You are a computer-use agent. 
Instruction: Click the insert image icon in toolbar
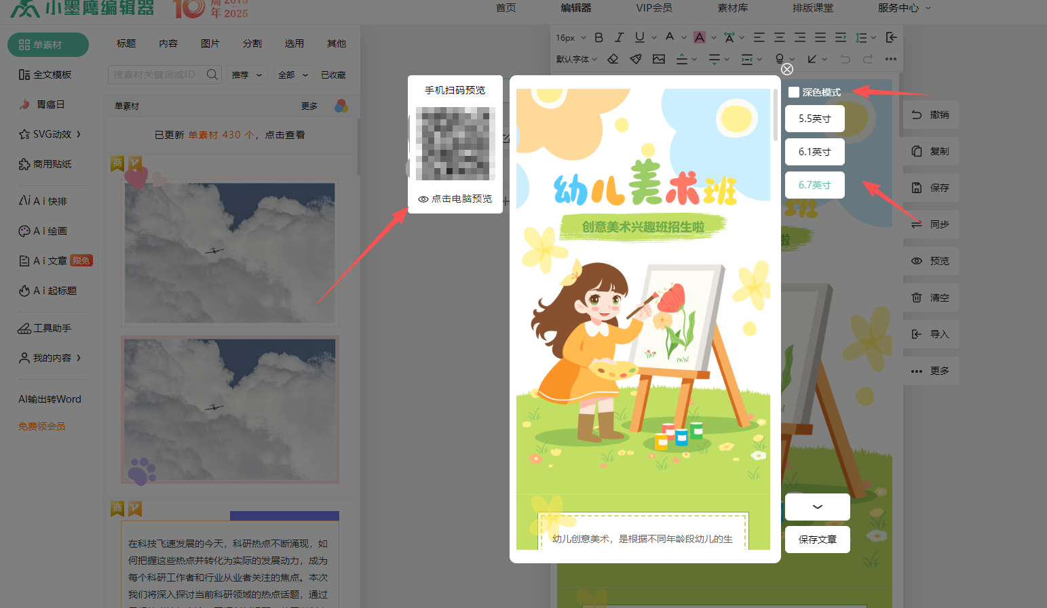[x=659, y=59]
